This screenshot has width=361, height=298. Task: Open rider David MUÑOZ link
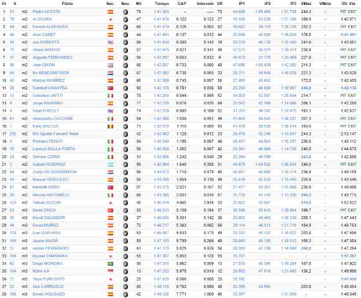pyautogui.click(x=45, y=225)
